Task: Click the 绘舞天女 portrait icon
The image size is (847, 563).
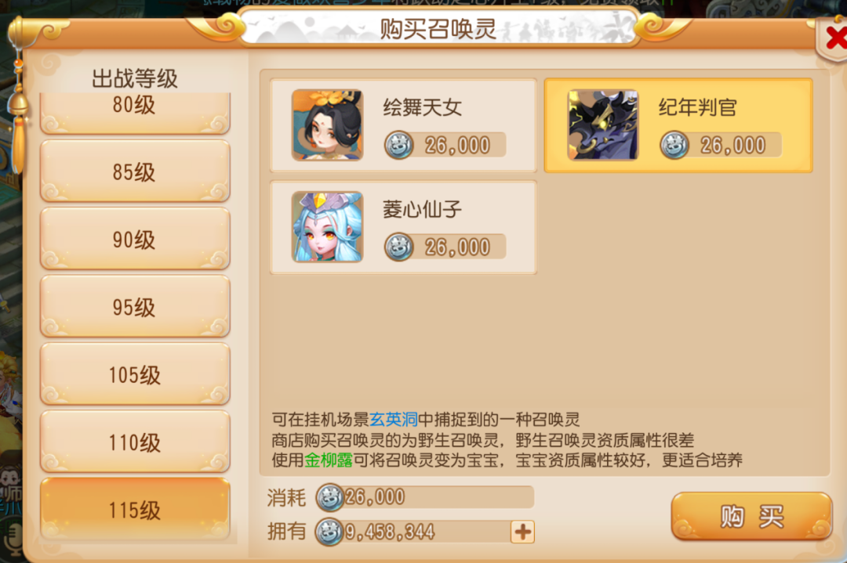Action: pos(327,125)
